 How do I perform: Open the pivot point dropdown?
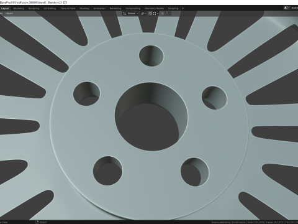tap(143, 14)
